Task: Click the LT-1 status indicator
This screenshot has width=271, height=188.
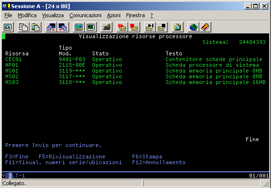Action: pyautogui.click(x=19, y=176)
